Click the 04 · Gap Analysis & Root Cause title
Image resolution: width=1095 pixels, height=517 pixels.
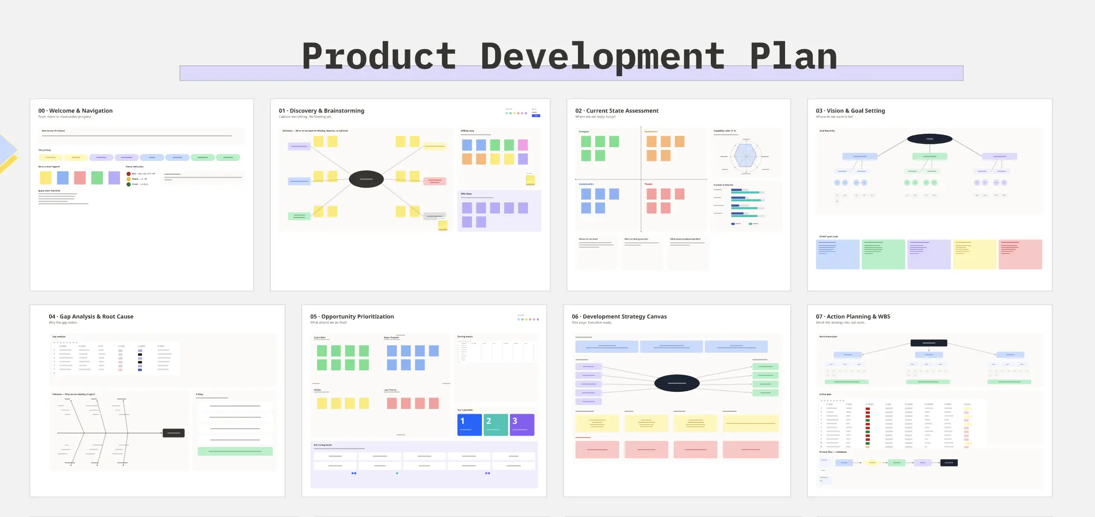tap(91, 317)
